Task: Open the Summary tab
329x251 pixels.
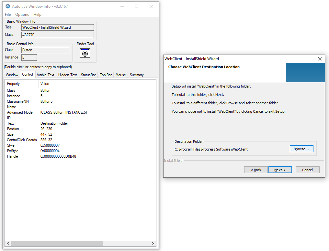Action: tap(137, 75)
